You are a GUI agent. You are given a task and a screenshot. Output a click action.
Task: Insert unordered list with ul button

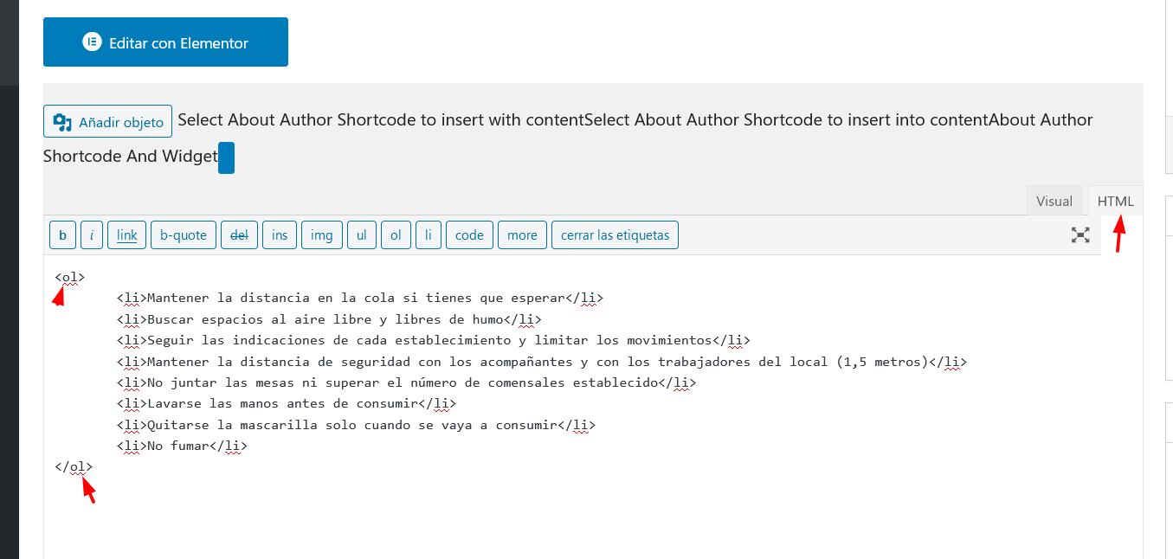click(362, 235)
